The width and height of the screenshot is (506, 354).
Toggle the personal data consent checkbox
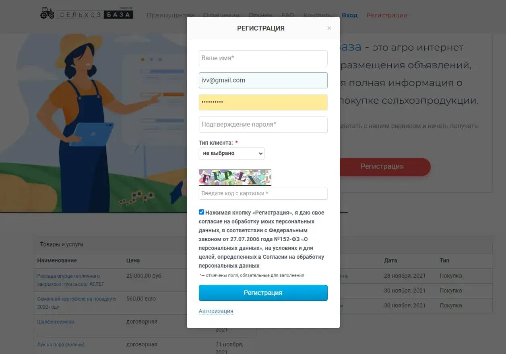pos(202,212)
